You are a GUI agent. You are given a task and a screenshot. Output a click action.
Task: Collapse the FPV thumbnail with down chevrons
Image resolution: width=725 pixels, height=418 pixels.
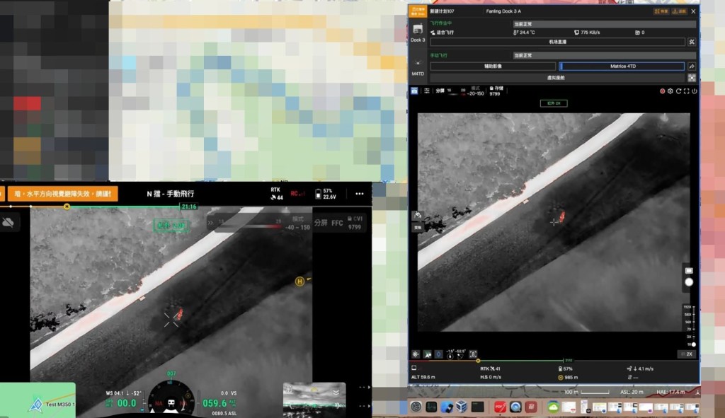(x=336, y=393)
